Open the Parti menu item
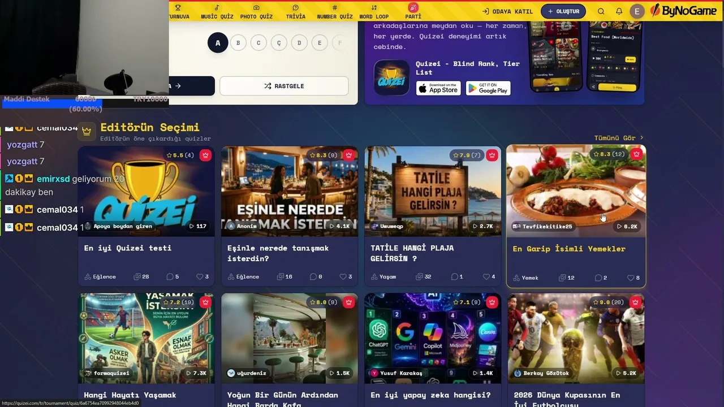Viewport: 724px width, 407px height. (x=413, y=11)
